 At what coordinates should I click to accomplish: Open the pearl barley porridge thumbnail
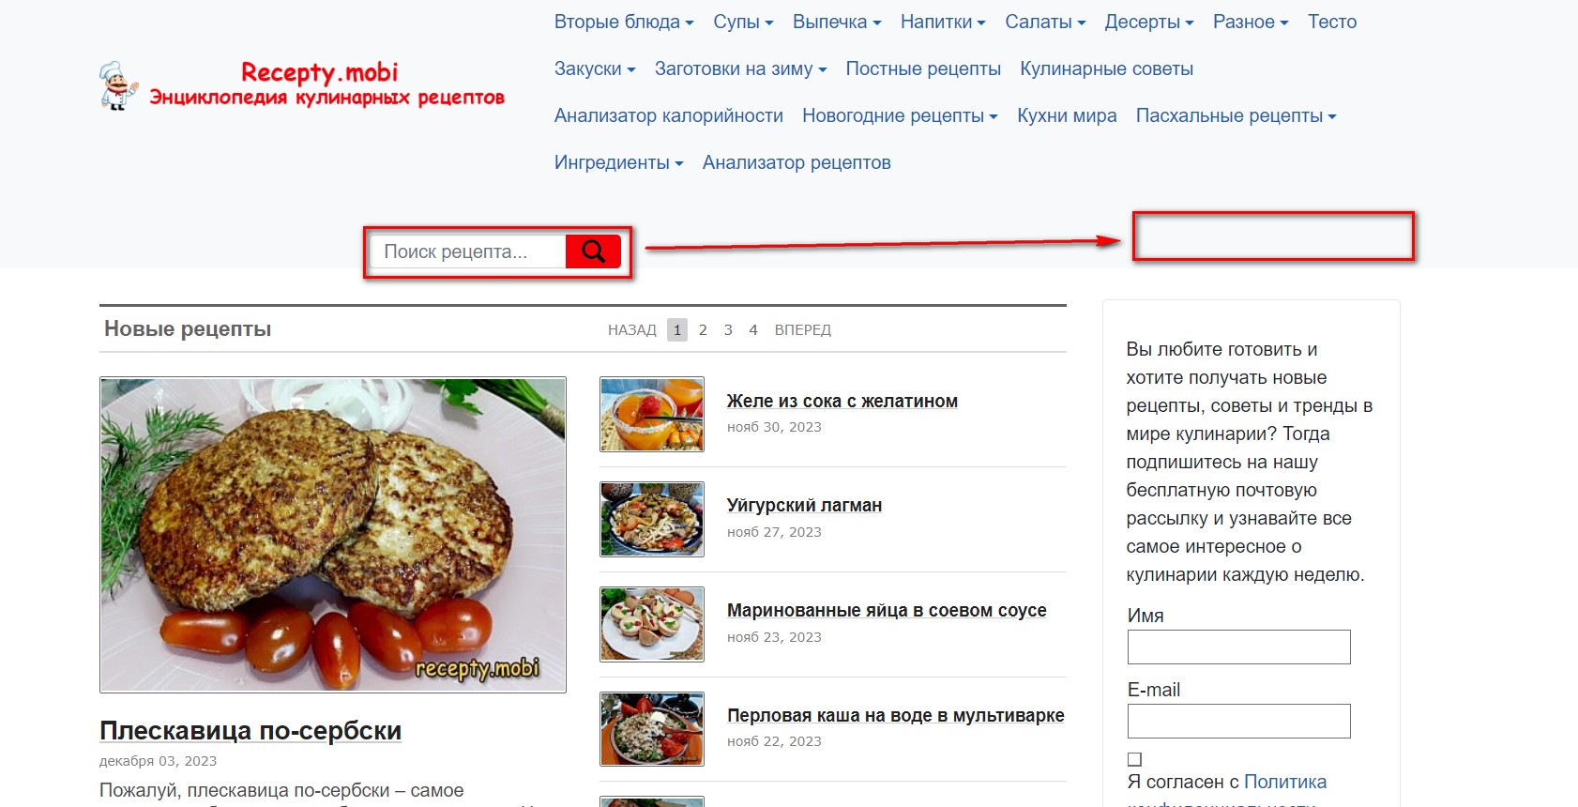coord(652,729)
